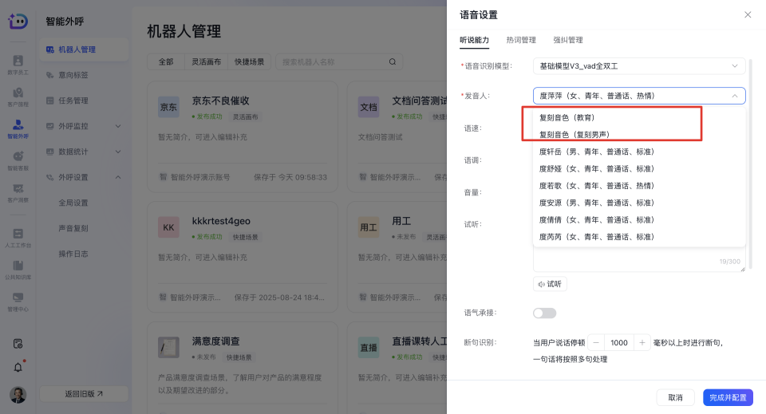Toggle the 语气承接 switch

[544, 313]
